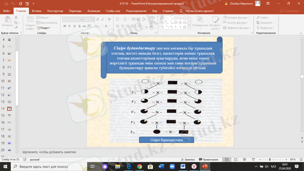Open Zoom app from the taskbar
The height and width of the screenshot is (171, 304).
172,166
